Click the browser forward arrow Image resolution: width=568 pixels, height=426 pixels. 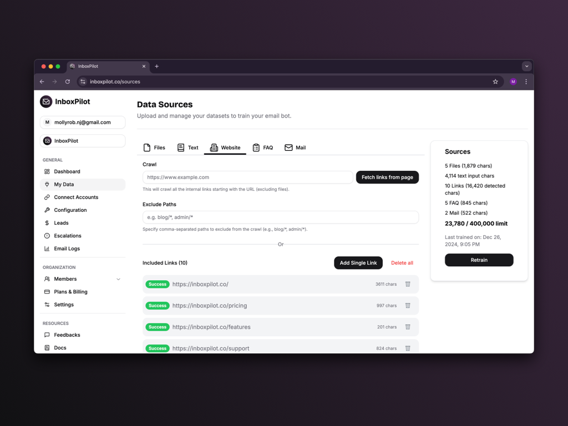pos(55,82)
